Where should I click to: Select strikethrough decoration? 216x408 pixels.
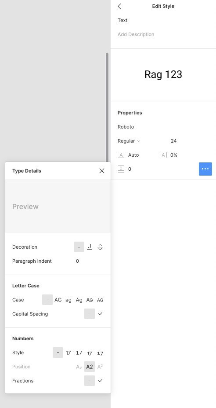click(100, 247)
